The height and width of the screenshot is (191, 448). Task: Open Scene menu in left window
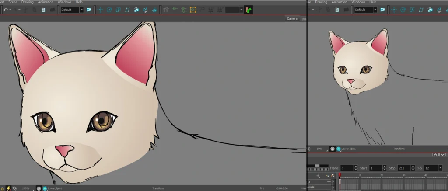coord(13,2)
